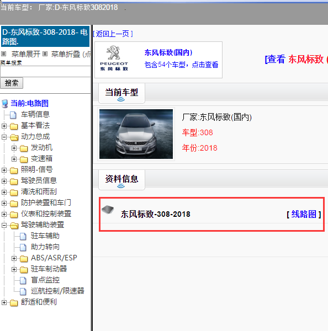The width and height of the screenshot is (328, 331).
Task: Click the Peugeot 308 car thumbnail
Action: [x=136, y=134]
